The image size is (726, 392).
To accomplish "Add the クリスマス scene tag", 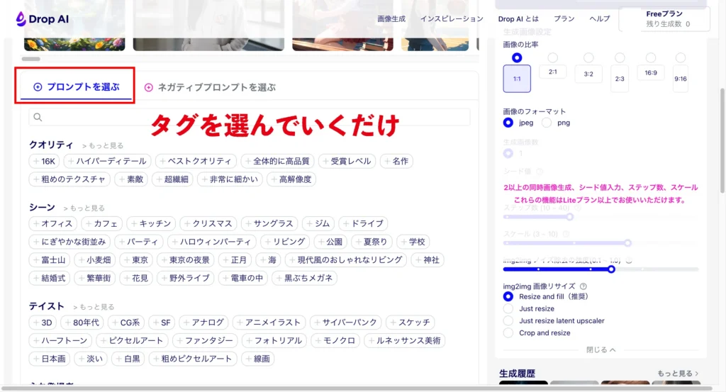I will click(208, 223).
